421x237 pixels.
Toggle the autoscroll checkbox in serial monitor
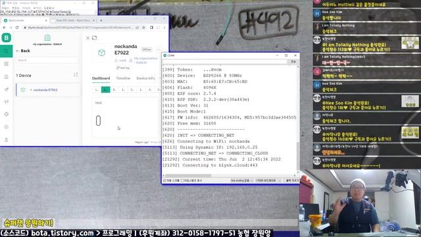(x=164, y=180)
